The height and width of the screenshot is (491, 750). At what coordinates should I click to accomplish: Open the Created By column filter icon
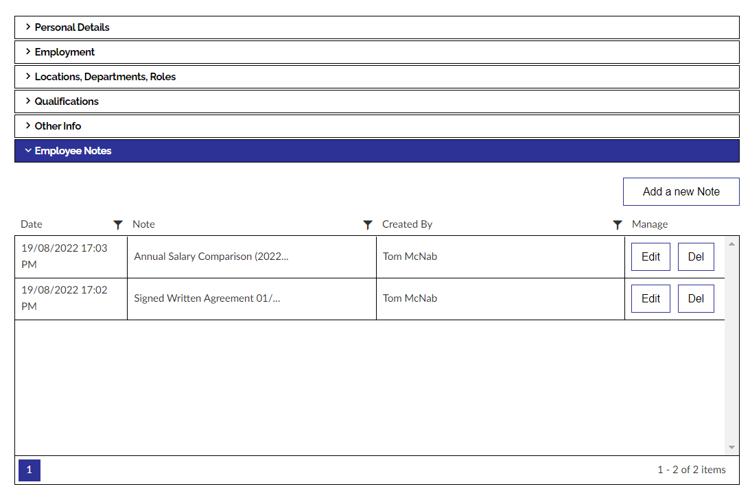(x=618, y=225)
